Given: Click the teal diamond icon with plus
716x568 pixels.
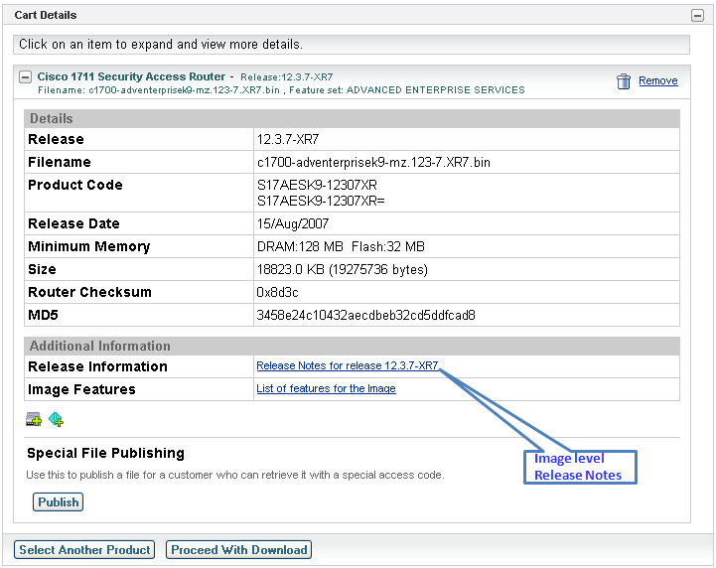Looking at the screenshot, I should click(x=57, y=419).
